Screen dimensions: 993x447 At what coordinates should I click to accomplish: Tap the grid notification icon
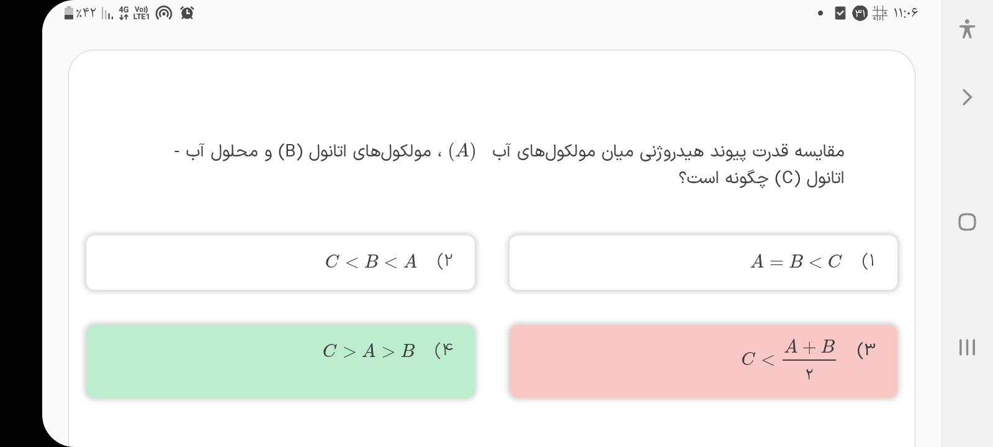[879, 13]
